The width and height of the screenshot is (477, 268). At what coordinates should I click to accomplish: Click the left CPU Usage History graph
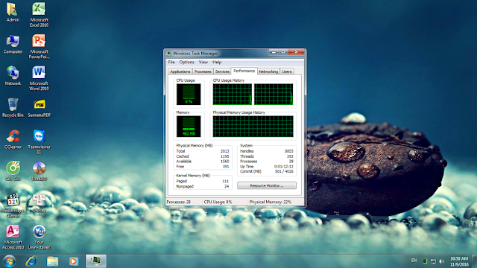pyautogui.click(x=233, y=95)
